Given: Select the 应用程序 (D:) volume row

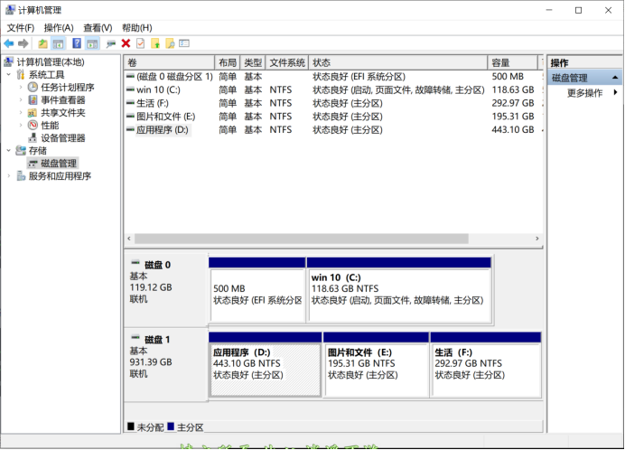Looking at the screenshot, I should (333, 129).
